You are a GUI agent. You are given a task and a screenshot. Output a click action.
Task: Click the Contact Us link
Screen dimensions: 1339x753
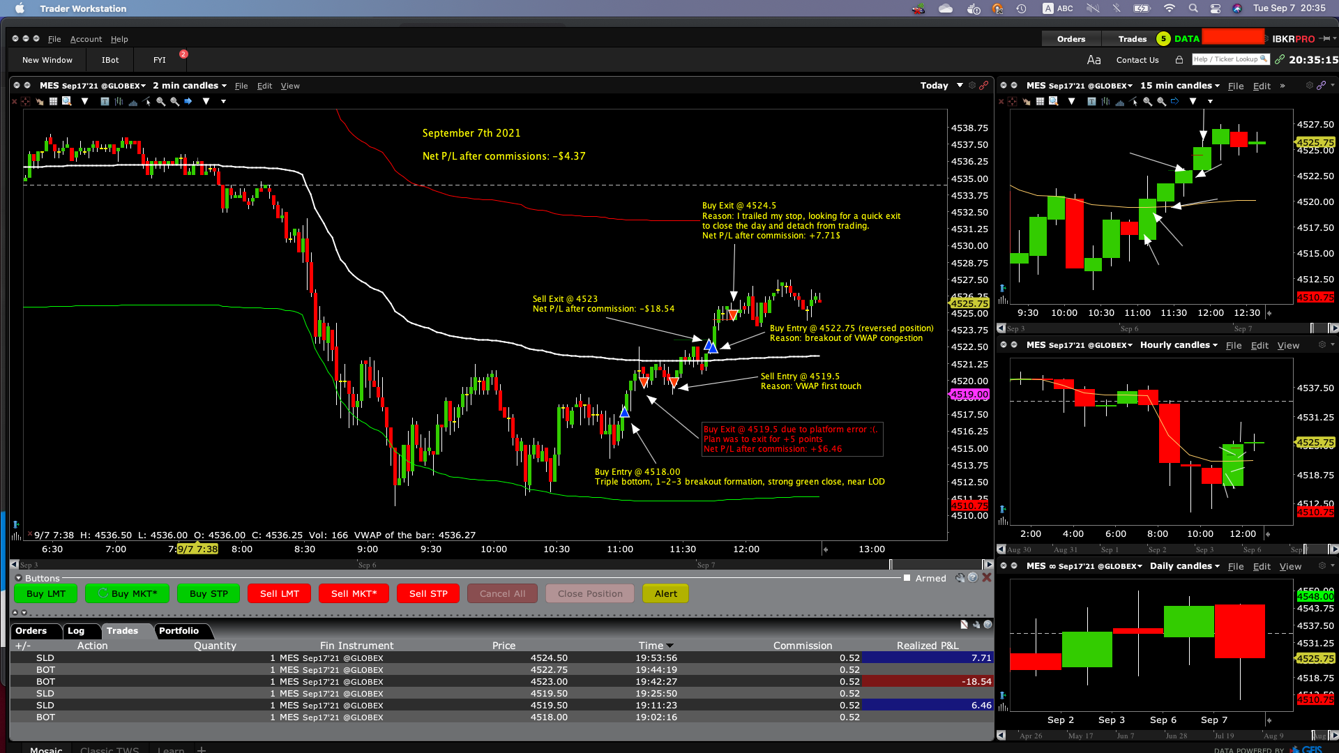(1137, 60)
